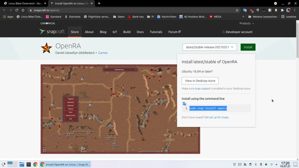Open the file manager in the taskbar
The width and height of the screenshot is (299, 168).
[x=22, y=164]
